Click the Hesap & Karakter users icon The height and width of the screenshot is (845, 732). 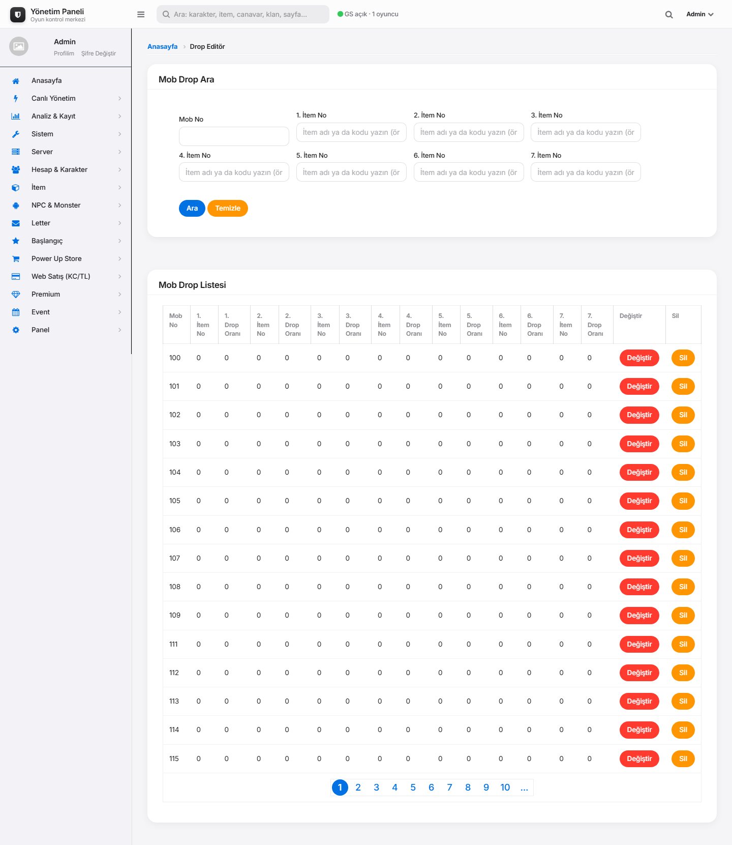coord(16,170)
